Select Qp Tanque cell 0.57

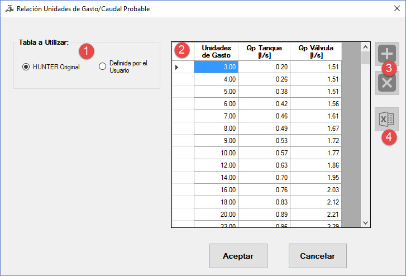(x=264, y=153)
